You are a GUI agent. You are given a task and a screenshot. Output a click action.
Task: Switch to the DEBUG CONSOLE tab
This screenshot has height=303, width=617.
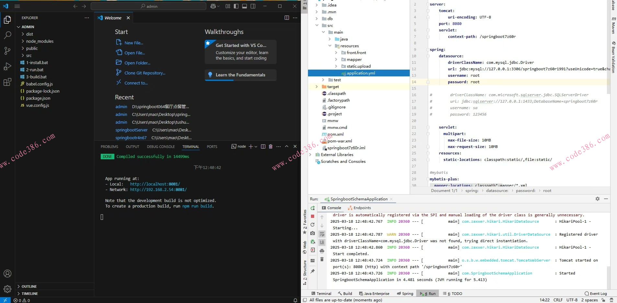(161, 147)
